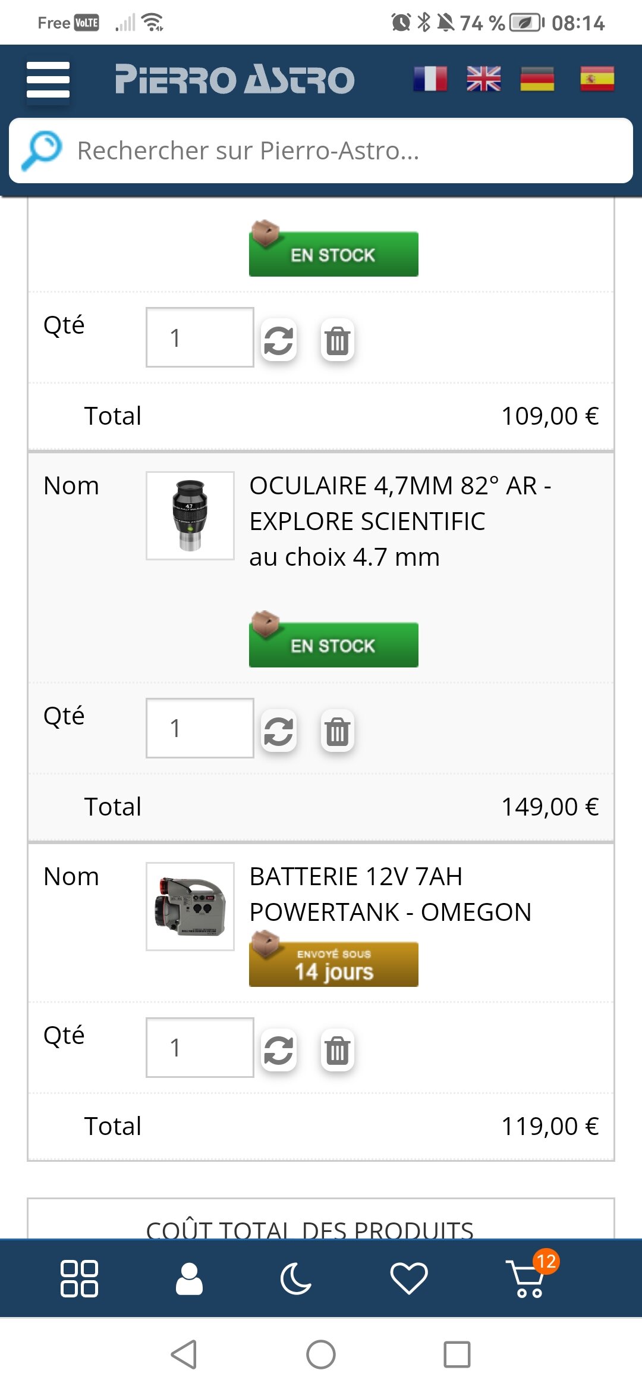
Task: Open the wishlist heart icon
Action: coord(409,1278)
